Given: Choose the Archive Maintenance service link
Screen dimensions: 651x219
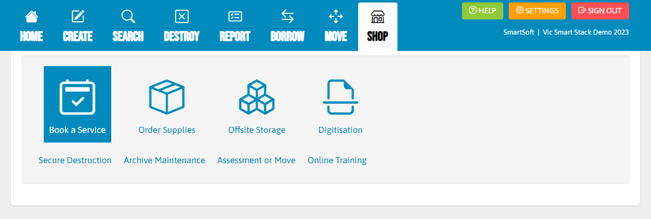Looking at the screenshot, I should 164,160.
